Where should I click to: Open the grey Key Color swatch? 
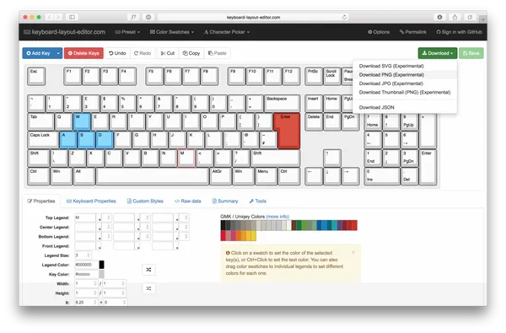click(x=102, y=274)
